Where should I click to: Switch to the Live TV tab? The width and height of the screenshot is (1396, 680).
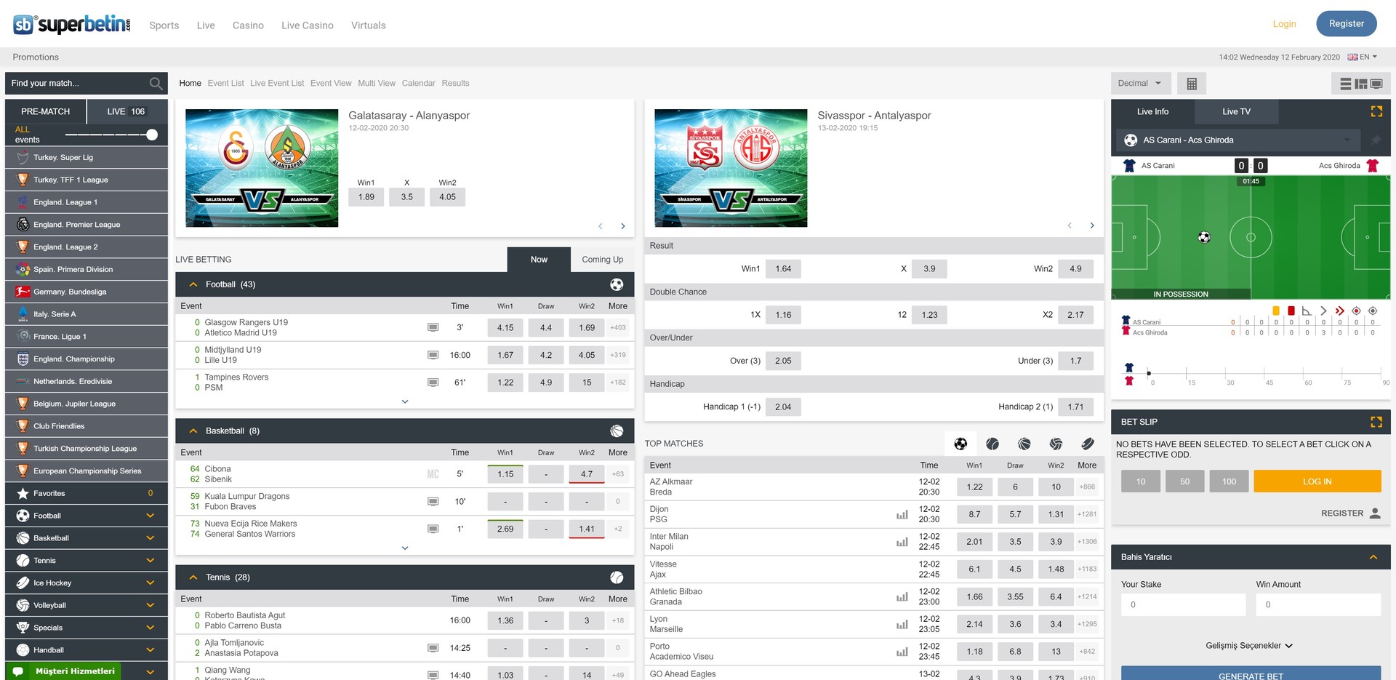(1236, 111)
